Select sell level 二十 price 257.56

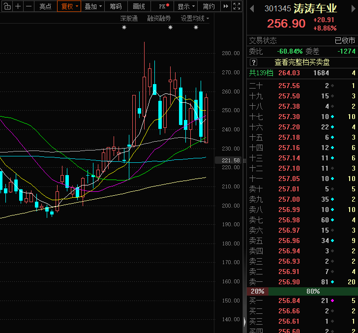click(x=289, y=86)
